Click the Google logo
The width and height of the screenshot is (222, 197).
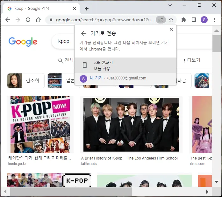[23, 42]
